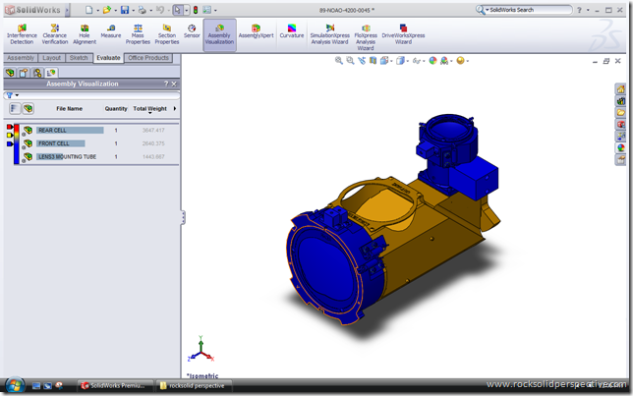Viewport: 633px width, 396px height.
Task: Open Section Properties
Action: click(x=167, y=34)
